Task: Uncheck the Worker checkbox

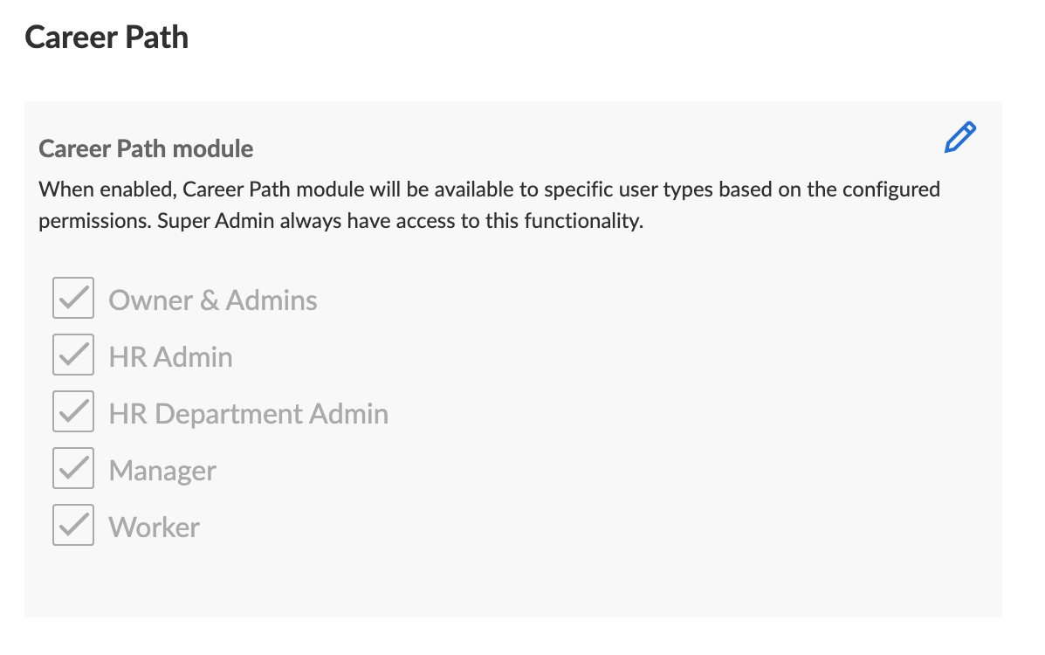Action: coord(73,525)
